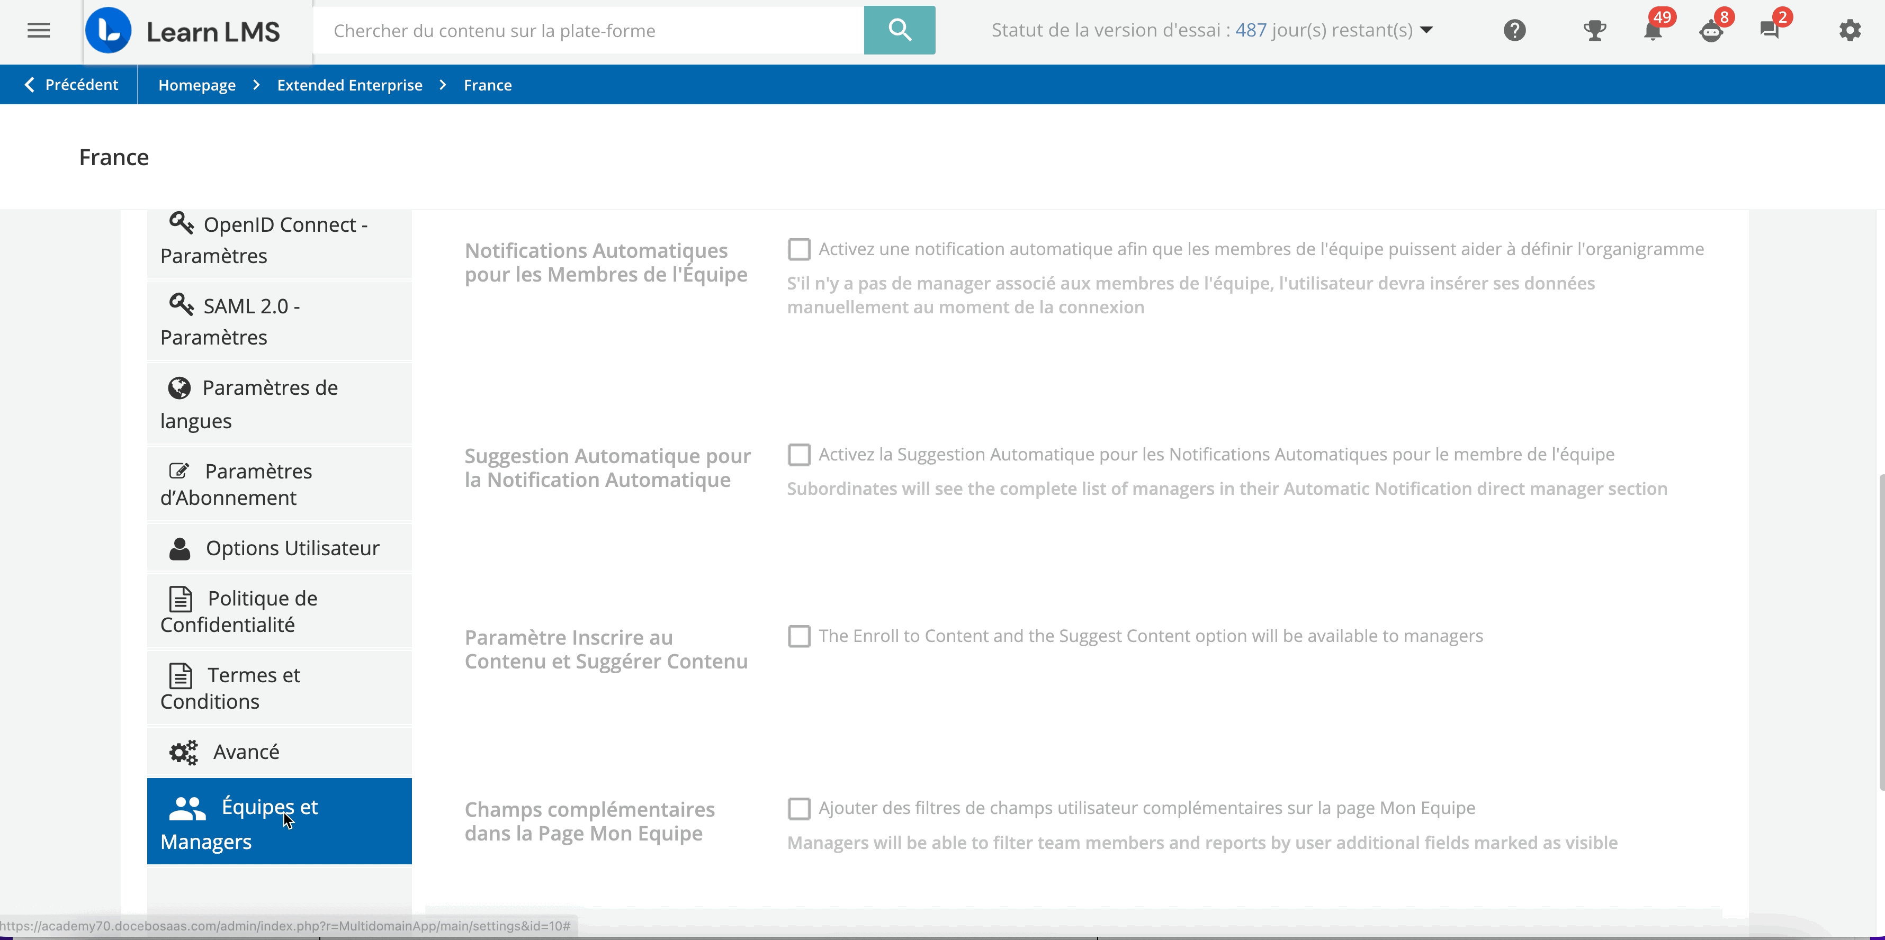Image resolution: width=1885 pixels, height=940 pixels.
Task: Click the France breadcrumb
Action: 487,85
